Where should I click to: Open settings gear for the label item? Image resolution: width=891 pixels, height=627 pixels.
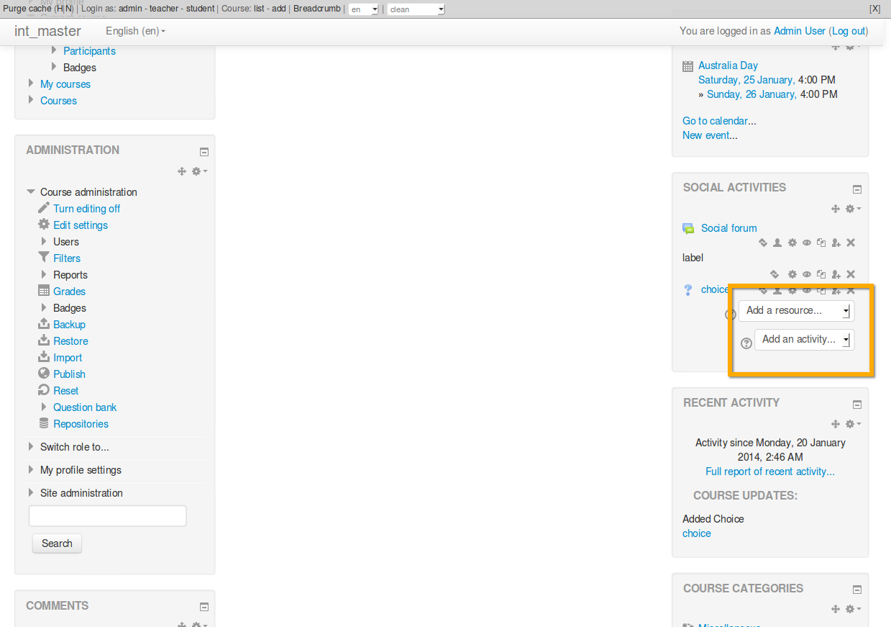click(x=792, y=274)
